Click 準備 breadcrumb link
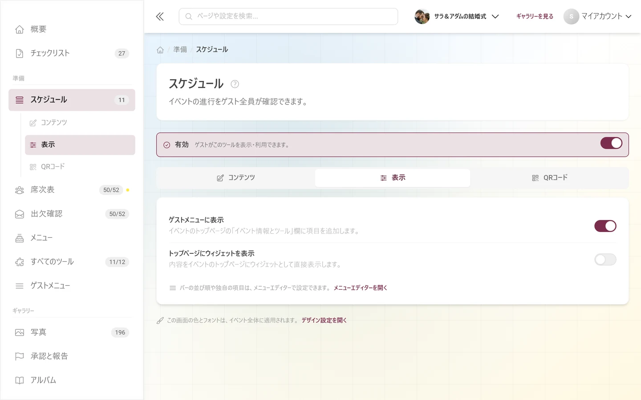This screenshot has width=641, height=400. (x=180, y=50)
